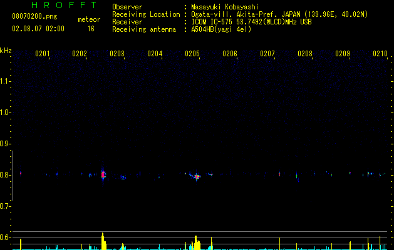This screenshot has width=394, height=250.
Task: Click the 0205 time marker
Action: 192,54
